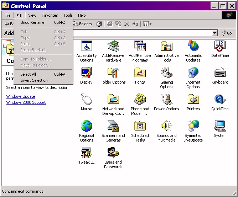The width and height of the screenshot is (238, 197).
Task: Open the View menu
Action: pyautogui.click(x=32, y=15)
